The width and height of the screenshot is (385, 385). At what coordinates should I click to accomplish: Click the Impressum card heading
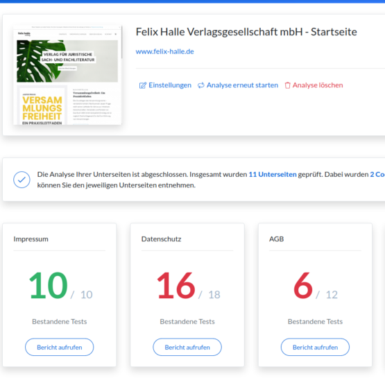coord(31,239)
